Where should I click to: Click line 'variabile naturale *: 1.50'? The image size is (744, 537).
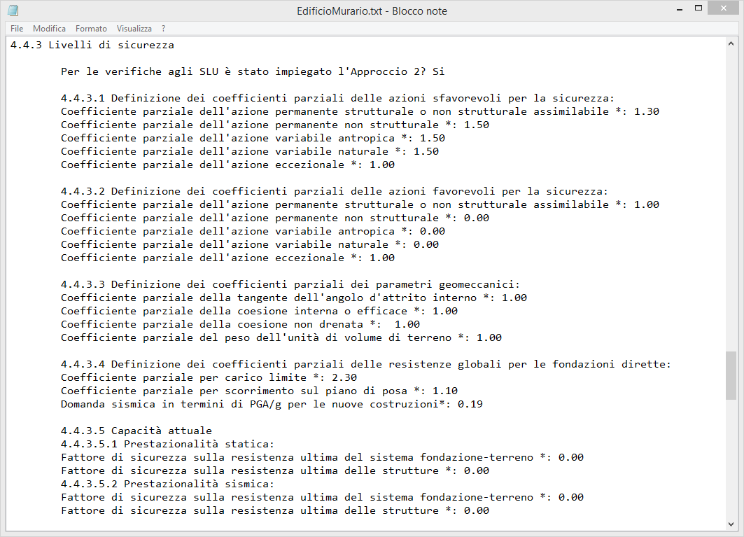[x=250, y=151]
